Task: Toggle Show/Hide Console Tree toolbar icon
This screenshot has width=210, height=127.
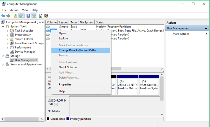Action: tap(21, 16)
